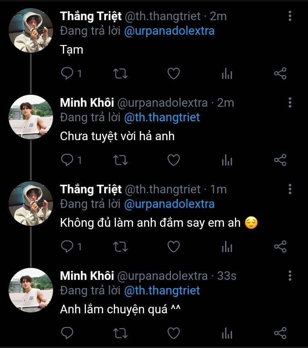This screenshot has height=348, width=308.
Task: Reply to the "Tạm" tweet
Action: [x=68, y=74]
